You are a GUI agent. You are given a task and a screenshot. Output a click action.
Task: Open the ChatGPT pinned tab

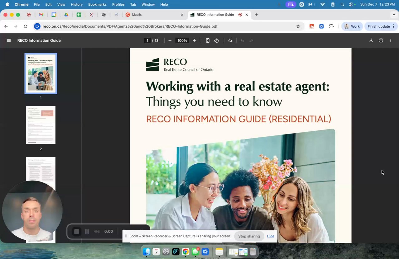coord(104,15)
